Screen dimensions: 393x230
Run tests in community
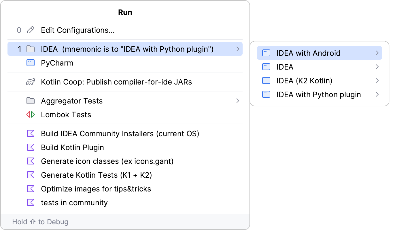[125, 203]
